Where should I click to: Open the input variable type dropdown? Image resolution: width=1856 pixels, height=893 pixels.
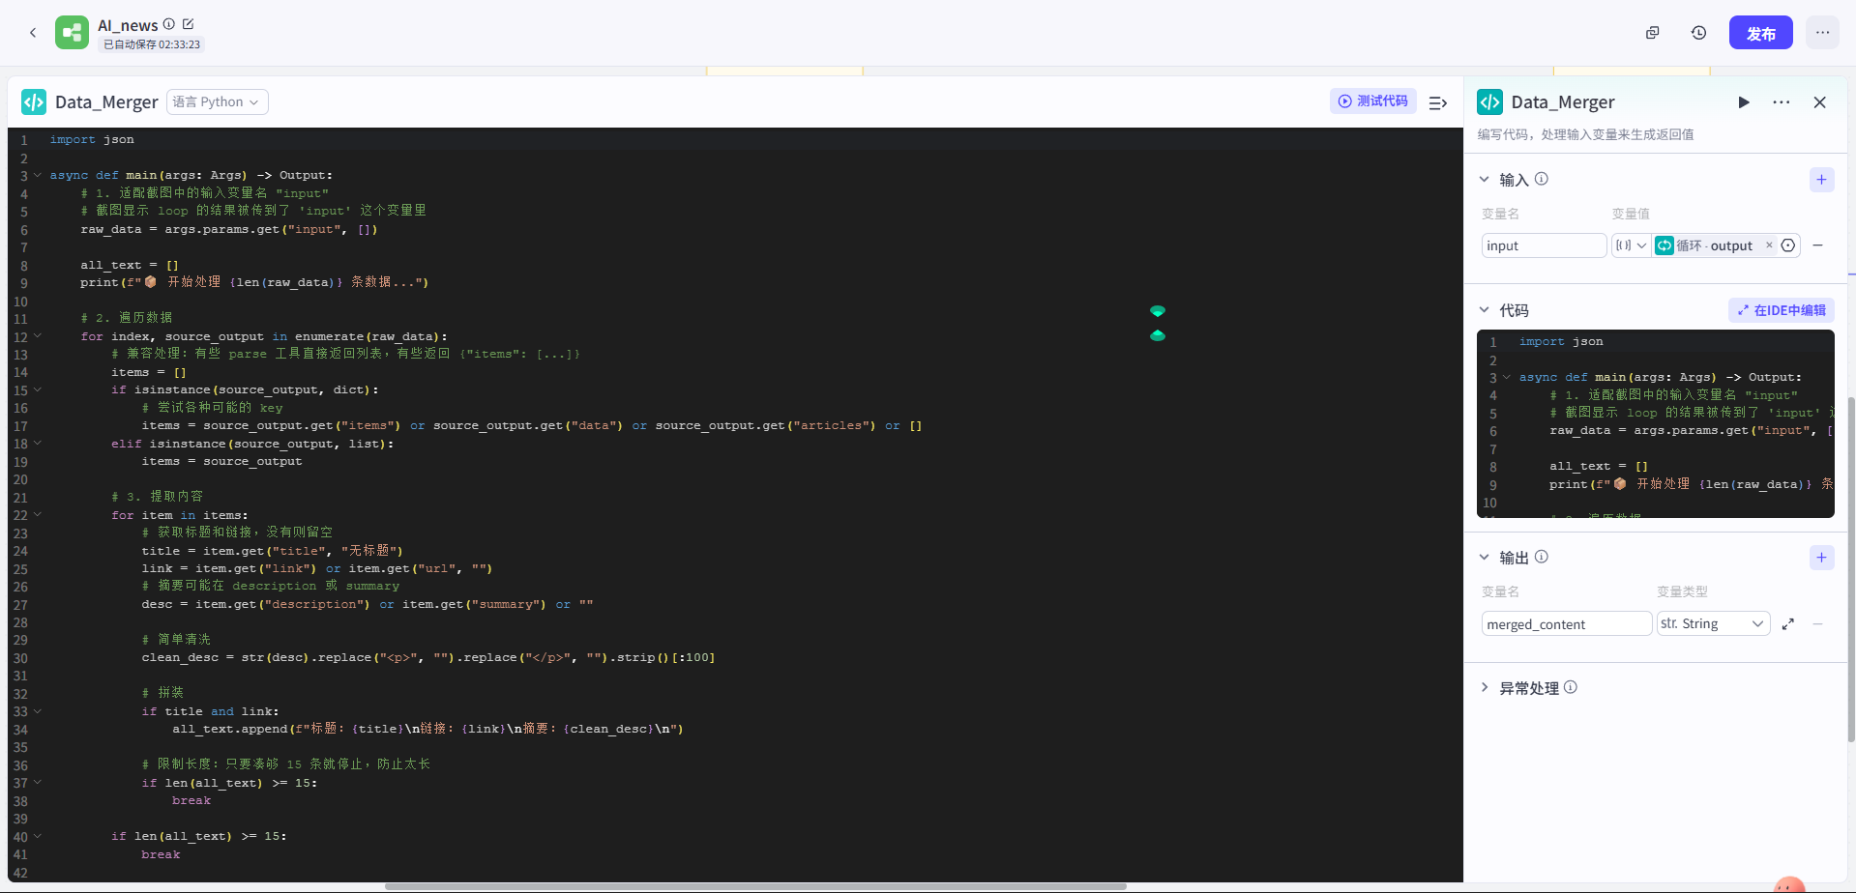pos(1631,245)
